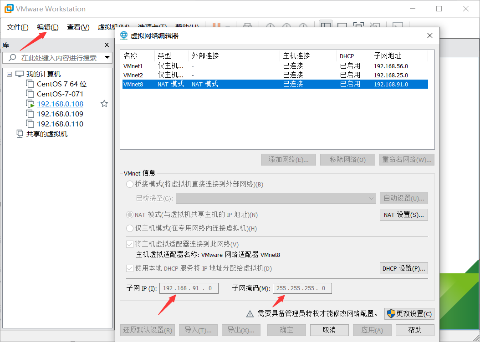This screenshot has width=480, height=342.
Task: Select the 192.168.0.110 virtual machine
Action: (x=60, y=124)
